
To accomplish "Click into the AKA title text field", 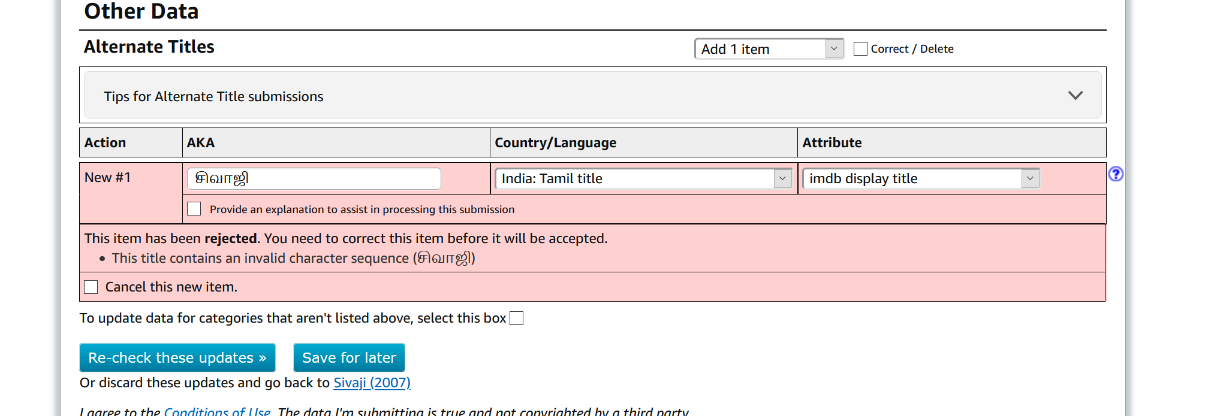I will pyautogui.click(x=314, y=179).
